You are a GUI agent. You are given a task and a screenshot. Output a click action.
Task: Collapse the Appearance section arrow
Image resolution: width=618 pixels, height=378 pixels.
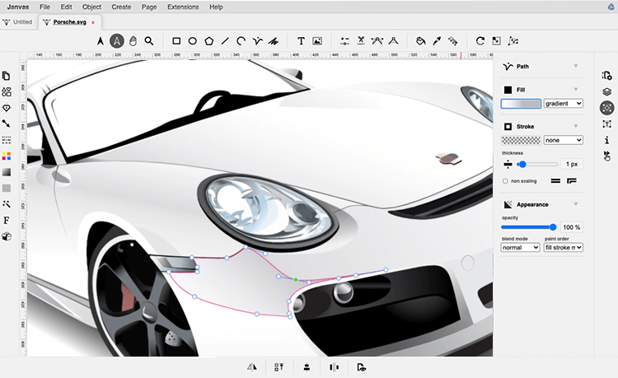pyautogui.click(x=576, y=204)
